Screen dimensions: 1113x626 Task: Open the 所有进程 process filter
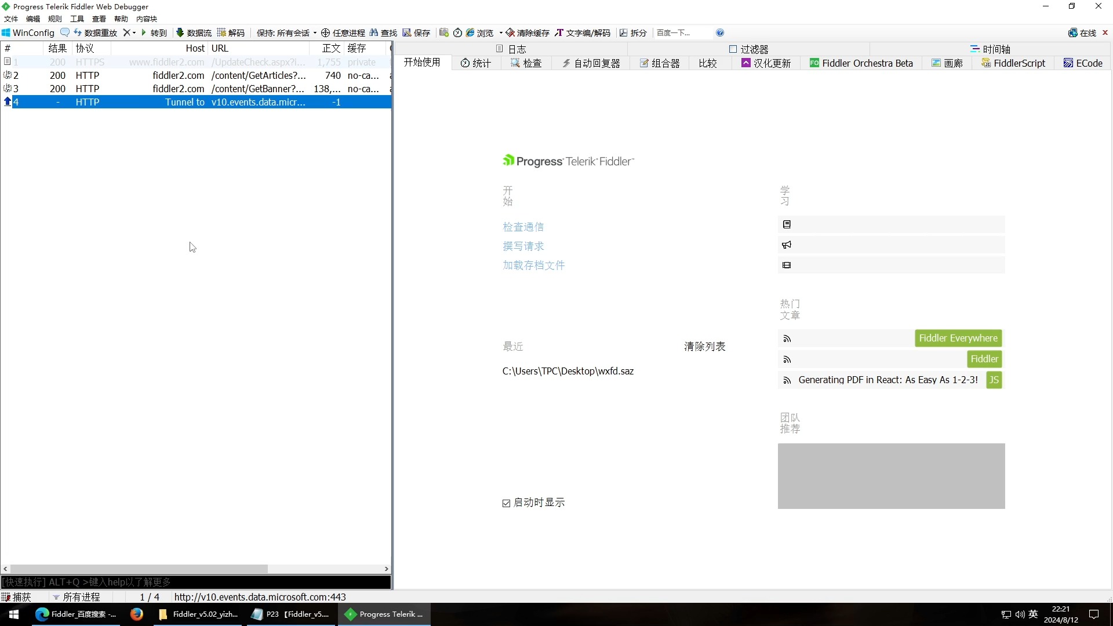point(76,597)
